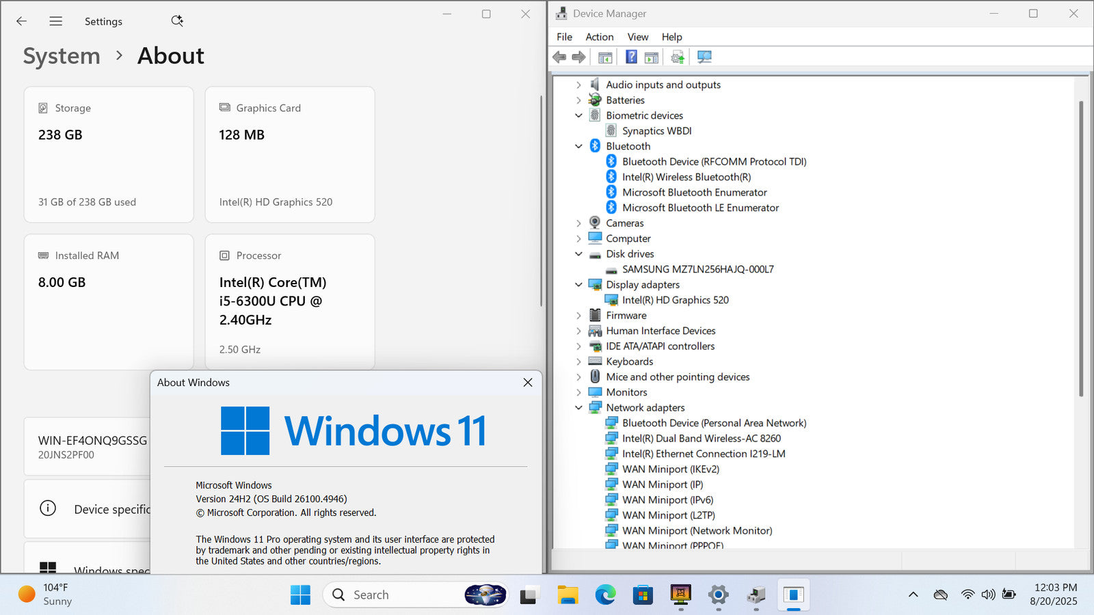This screenshot has width=1094, height=615.
Task: Click the Device Manager vertical scrollbar
Action: (1081, 246)
